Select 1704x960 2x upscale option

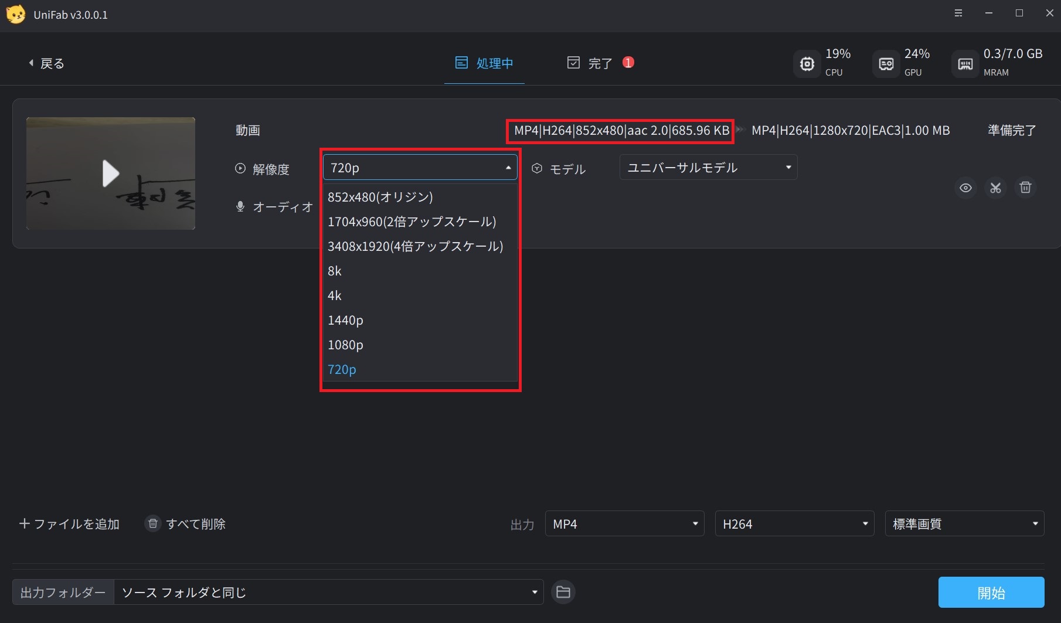(x=420, y=222)
